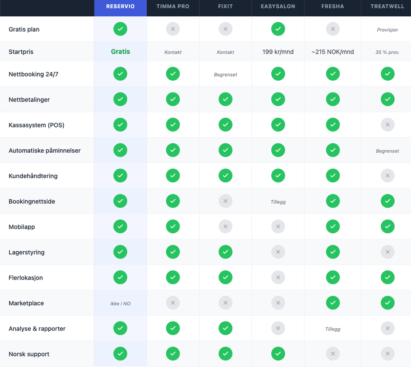Click Fresha's cross icon for Gratis plan

333,29
